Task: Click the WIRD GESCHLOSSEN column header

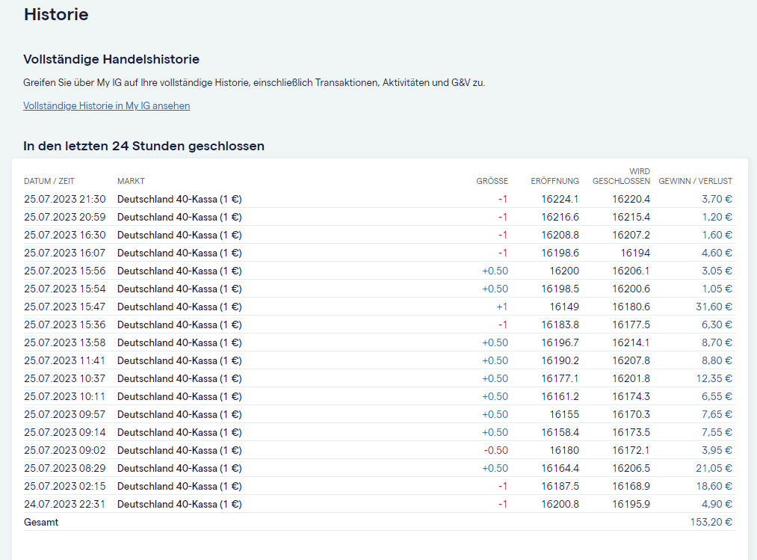Action: pyautogui.click(x=621, y=176)
